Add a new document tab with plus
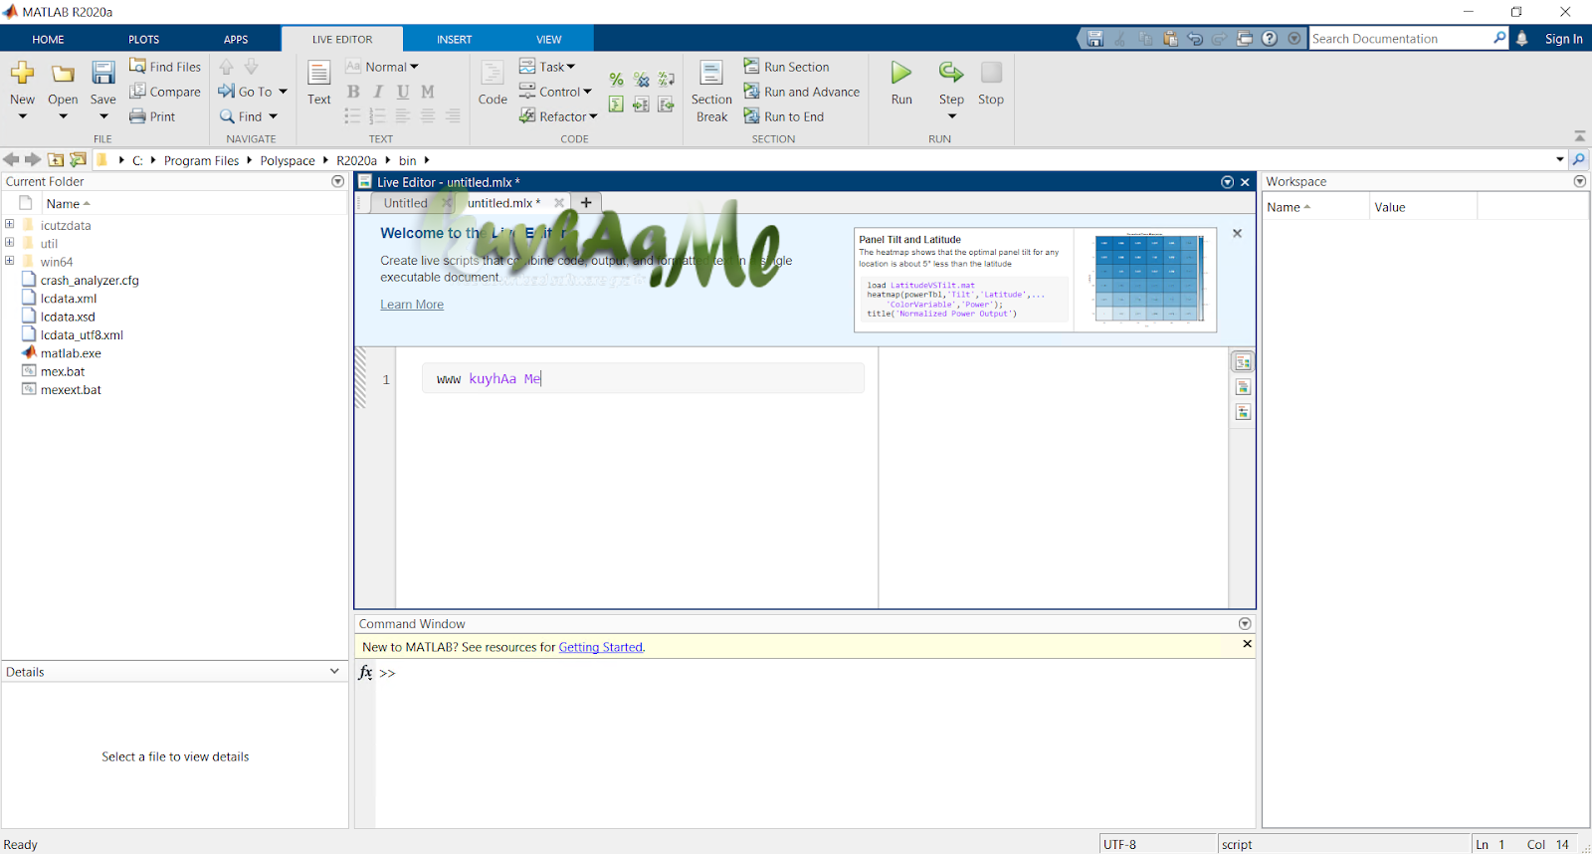This screenshot has width=1592, height=854. tap(586, 203)
